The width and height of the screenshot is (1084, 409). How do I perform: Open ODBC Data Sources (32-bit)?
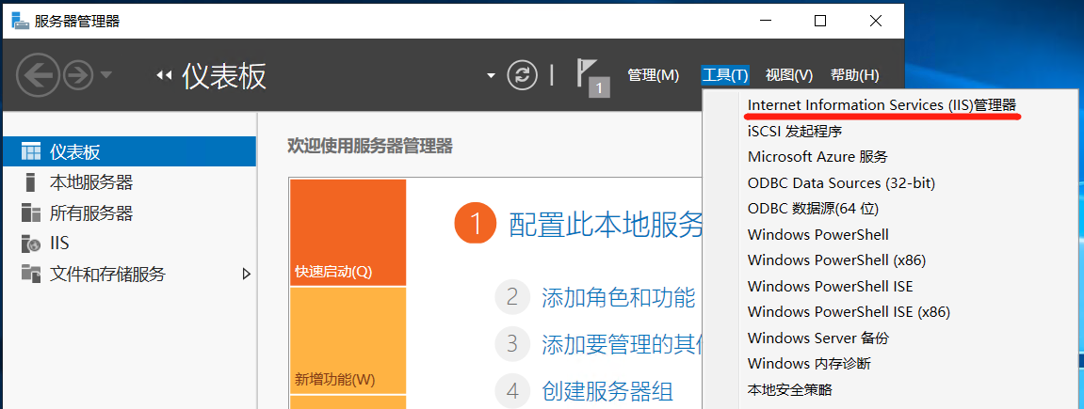(841, 183)
